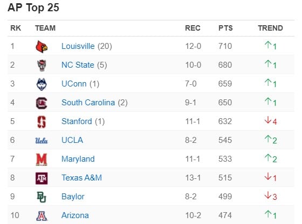The width and height of the screenshot is (302, 224).
Task: Select the UCLA script logo
Action: pos(42,141)
